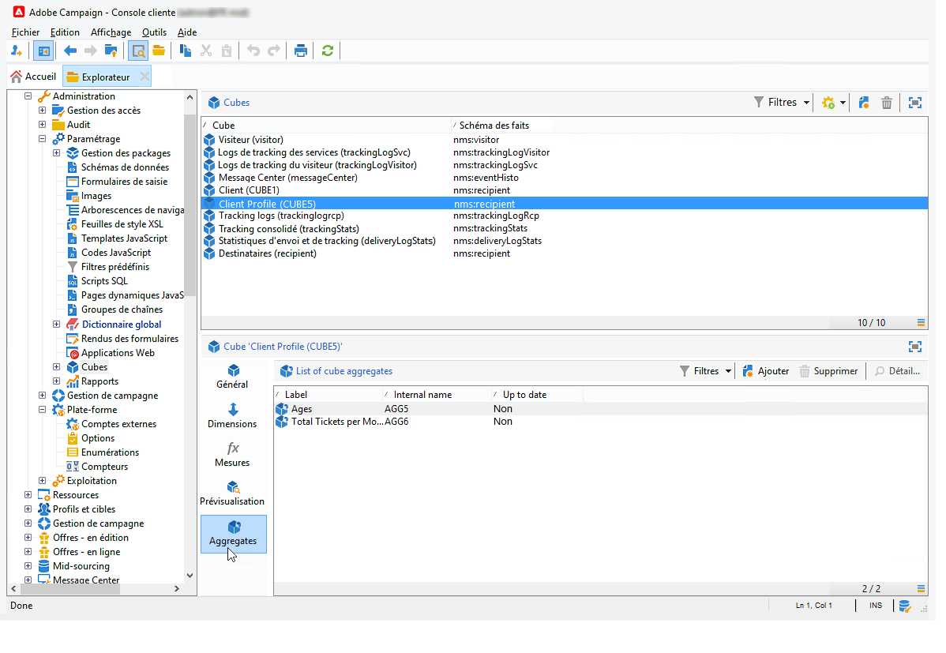This screenshot has height=653, width=946.
Task: Click the paste clipboard toolbar icon
Action: tap(227, 51)
